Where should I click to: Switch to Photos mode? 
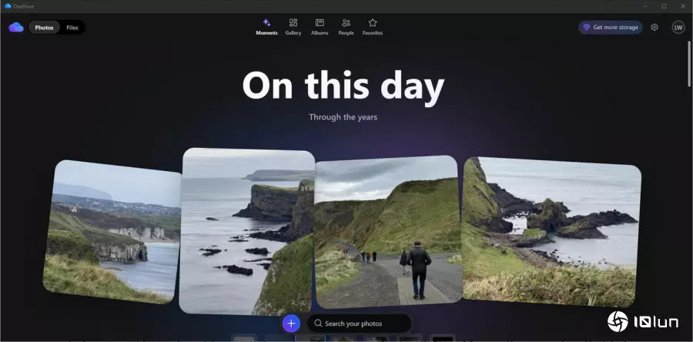(44, 27)
